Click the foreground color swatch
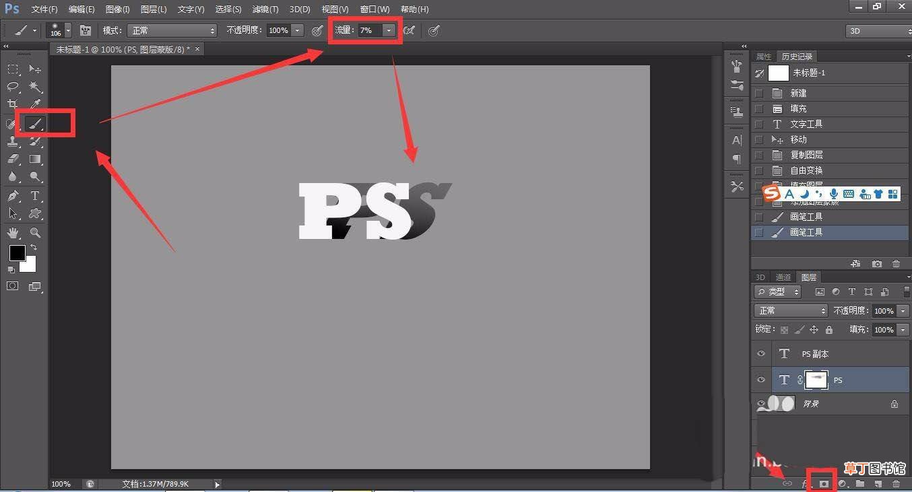This screenshot has height=492, width=912. click(17, 253)
